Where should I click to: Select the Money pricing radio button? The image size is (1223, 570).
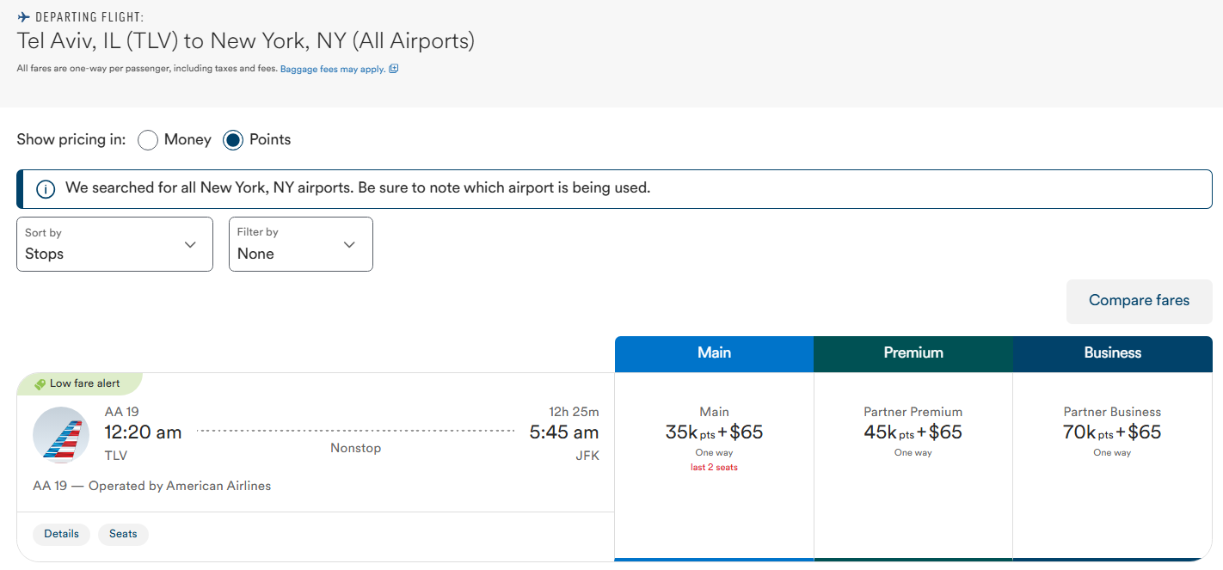[148, 140]
